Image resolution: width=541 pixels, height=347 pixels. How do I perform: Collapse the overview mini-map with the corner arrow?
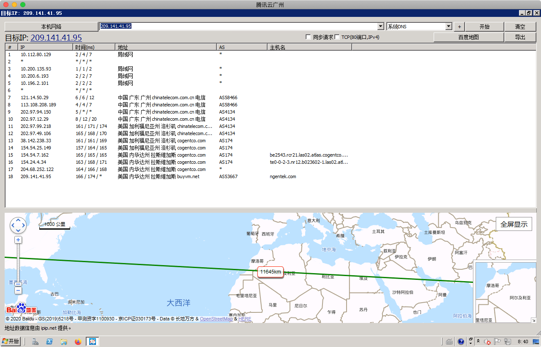533,320
